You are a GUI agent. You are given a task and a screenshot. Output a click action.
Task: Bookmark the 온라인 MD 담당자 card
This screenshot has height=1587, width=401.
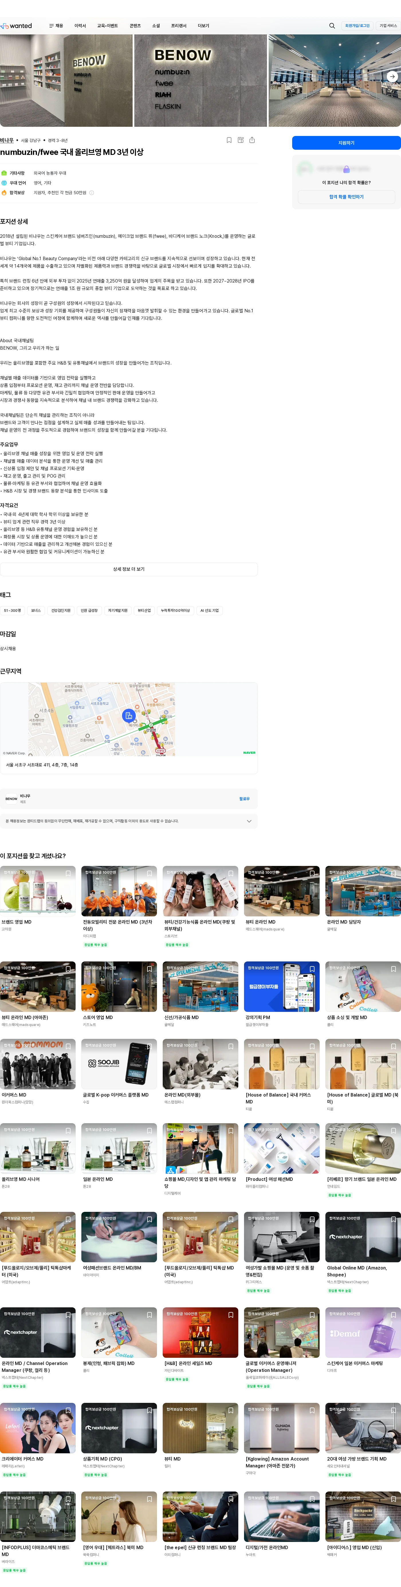pos(394,874)
